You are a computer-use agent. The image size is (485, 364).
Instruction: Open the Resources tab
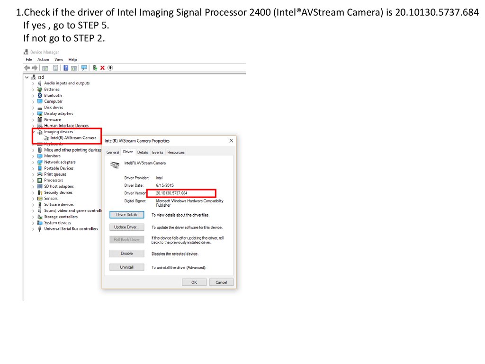tap(176, 152)
